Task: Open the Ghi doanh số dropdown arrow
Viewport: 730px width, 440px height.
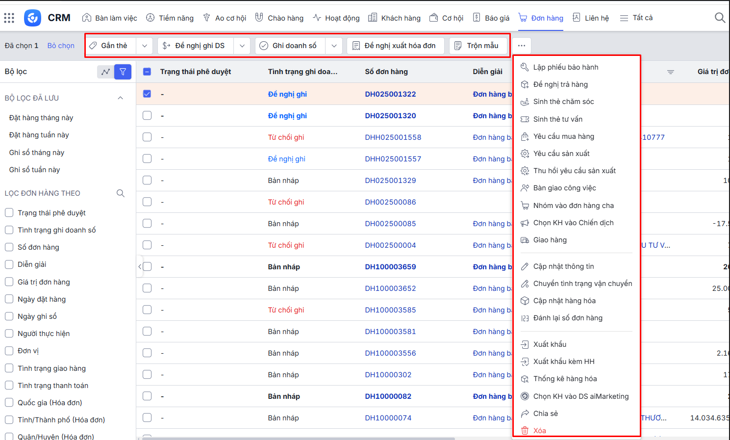Action: (334, 46)
